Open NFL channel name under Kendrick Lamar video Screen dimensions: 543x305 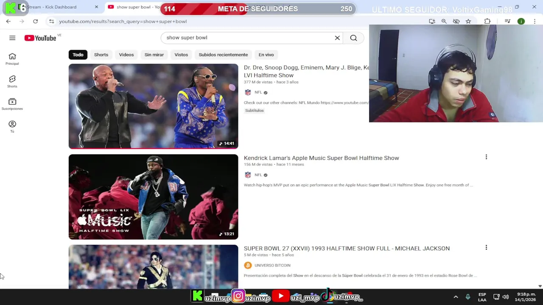(258, 175)
